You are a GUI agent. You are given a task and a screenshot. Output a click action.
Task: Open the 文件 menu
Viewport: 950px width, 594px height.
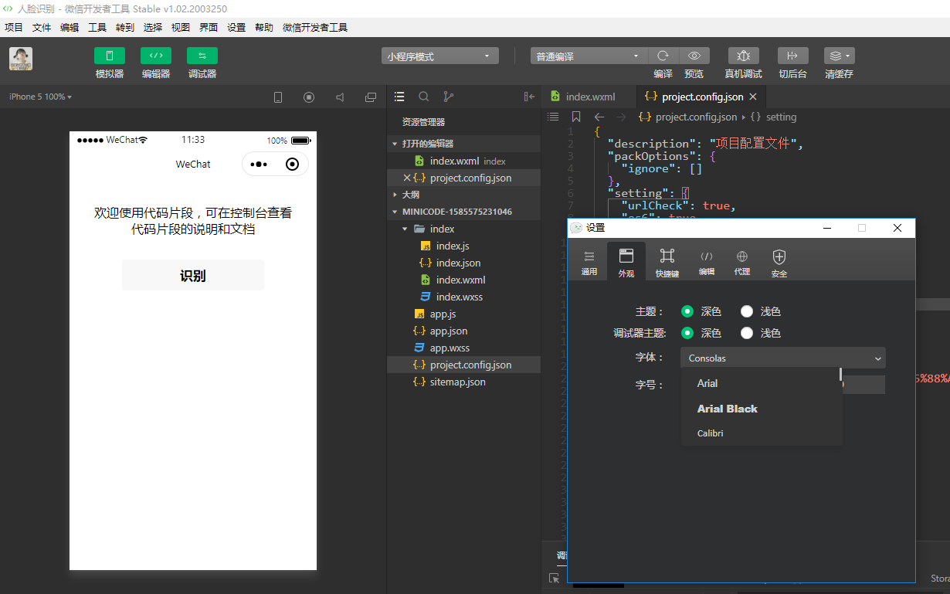(x=42, y=27)
